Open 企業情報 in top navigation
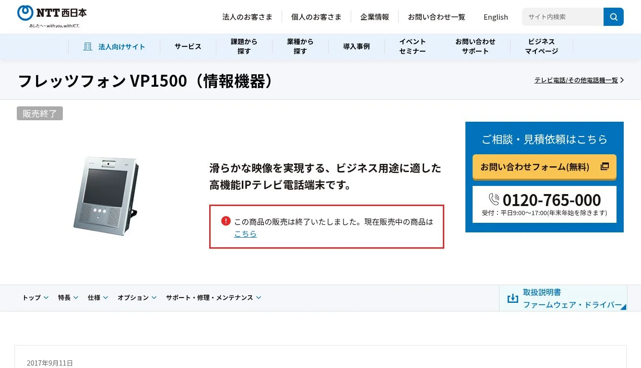Screen dimensions: 641x368 point(375,17)
